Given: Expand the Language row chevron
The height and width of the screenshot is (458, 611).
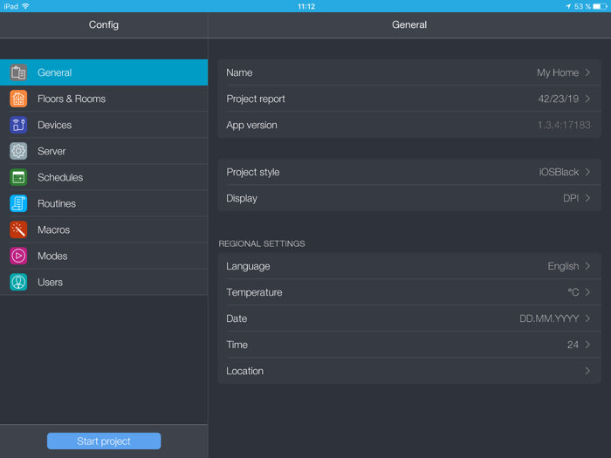Looking at the screenshot, I should 587,266.
